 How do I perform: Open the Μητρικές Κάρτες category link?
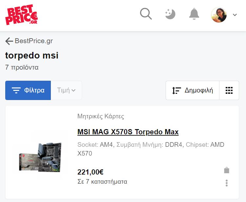click(101, 116)
